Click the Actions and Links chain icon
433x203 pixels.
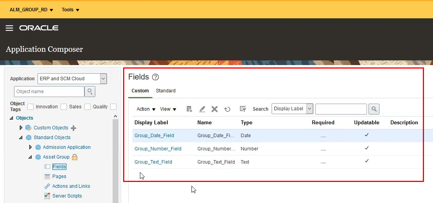(x=47, y=186)
